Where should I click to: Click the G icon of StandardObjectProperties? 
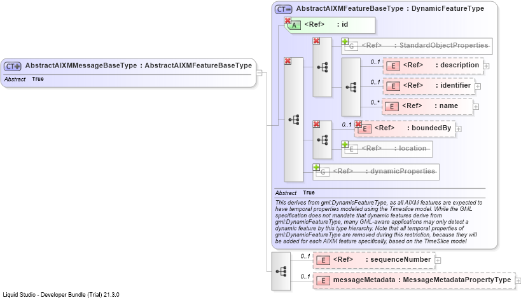[x=351, y=46]
